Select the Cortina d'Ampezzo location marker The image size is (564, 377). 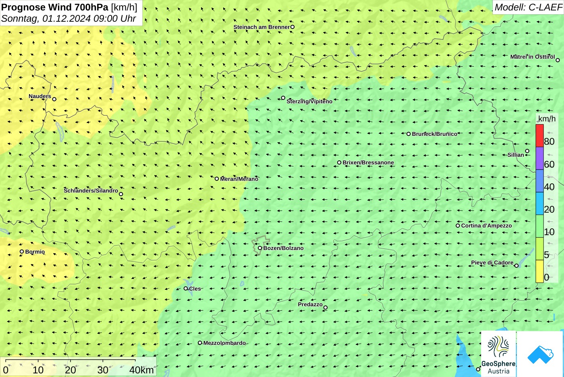[458, 225]
